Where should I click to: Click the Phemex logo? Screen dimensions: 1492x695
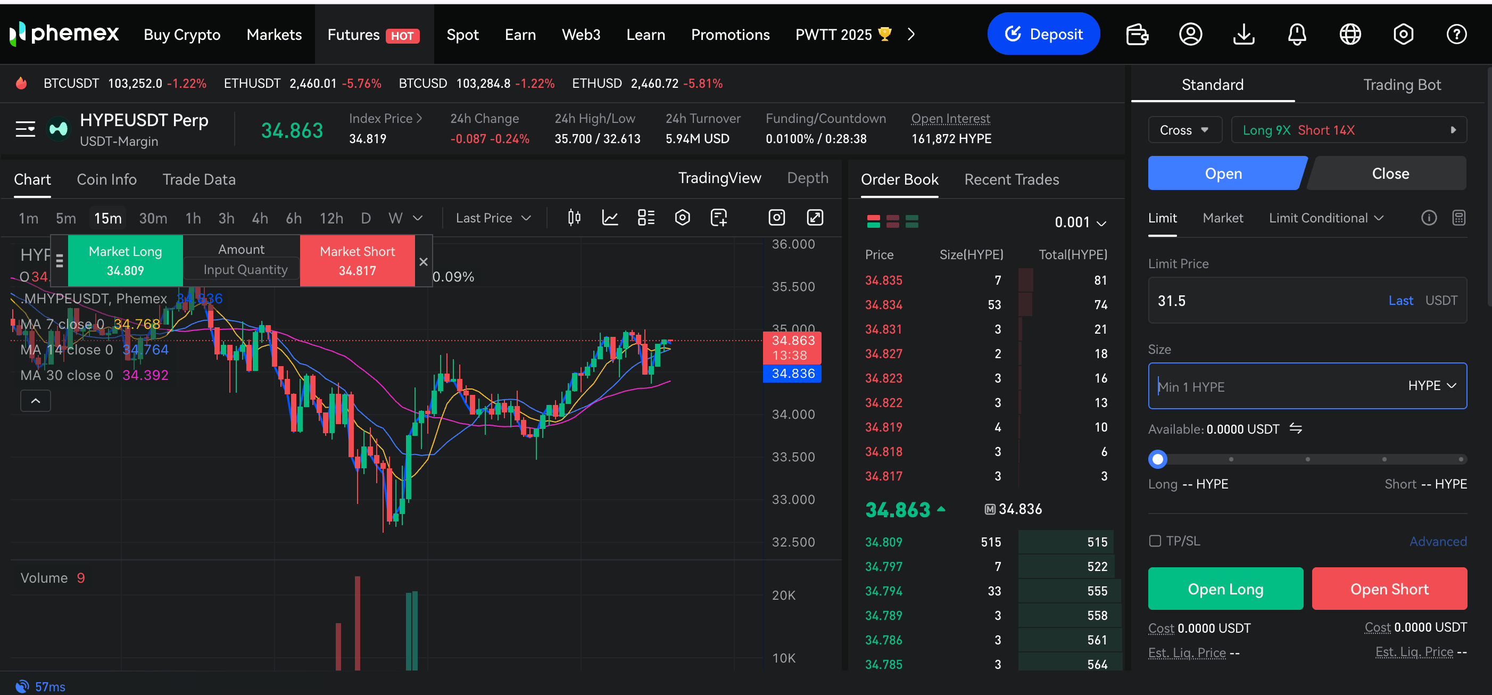[x=64, y=34]
